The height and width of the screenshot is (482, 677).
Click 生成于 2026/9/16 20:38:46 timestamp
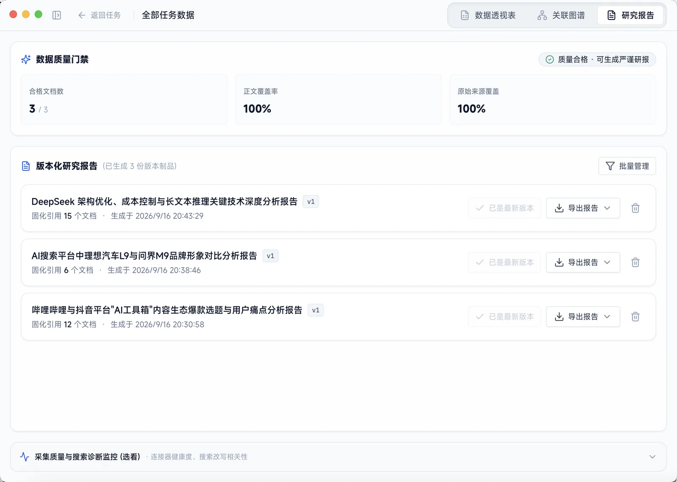pos(154,270)
